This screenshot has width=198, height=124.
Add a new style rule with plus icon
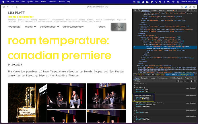[x=188, y=81]
